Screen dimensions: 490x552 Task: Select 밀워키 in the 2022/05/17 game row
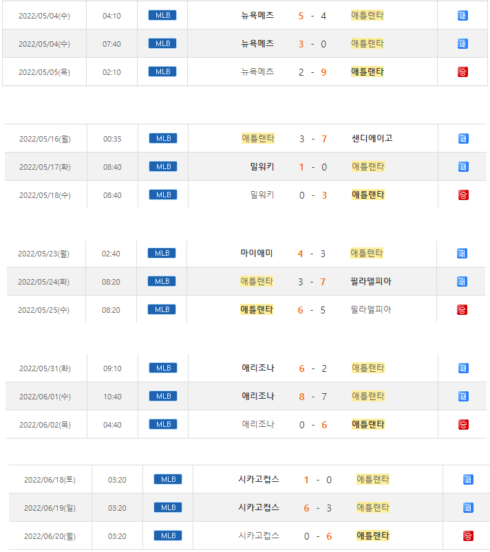point(262,166)
